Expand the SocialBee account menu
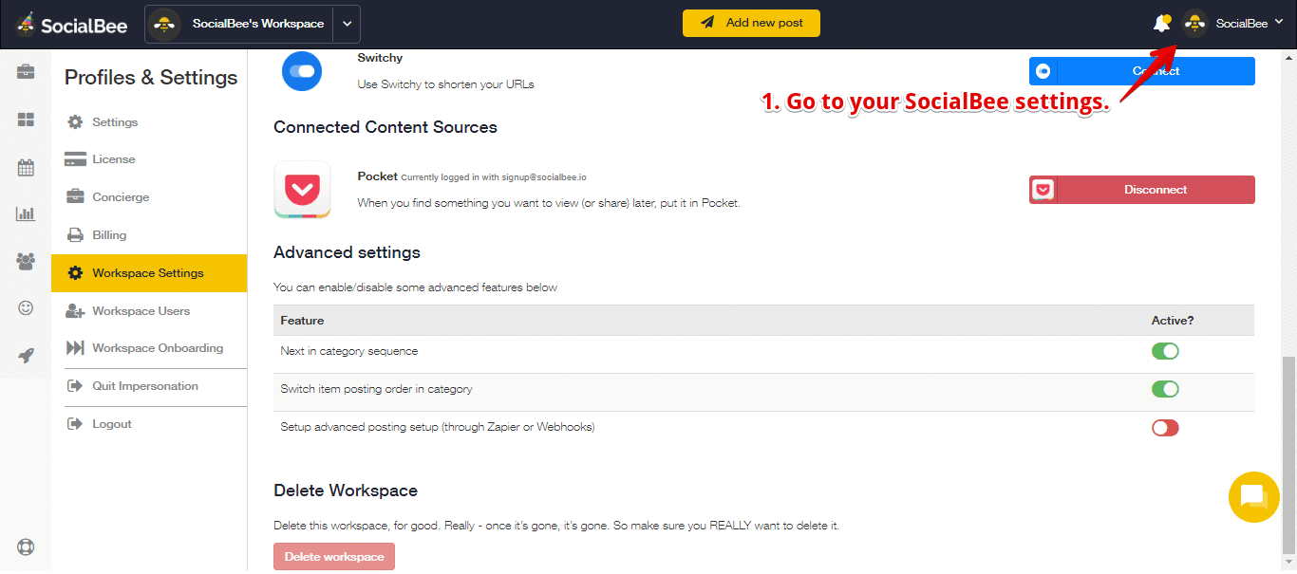The height and width of the screenshot is (574, 1297). [x=1279, y=23]
